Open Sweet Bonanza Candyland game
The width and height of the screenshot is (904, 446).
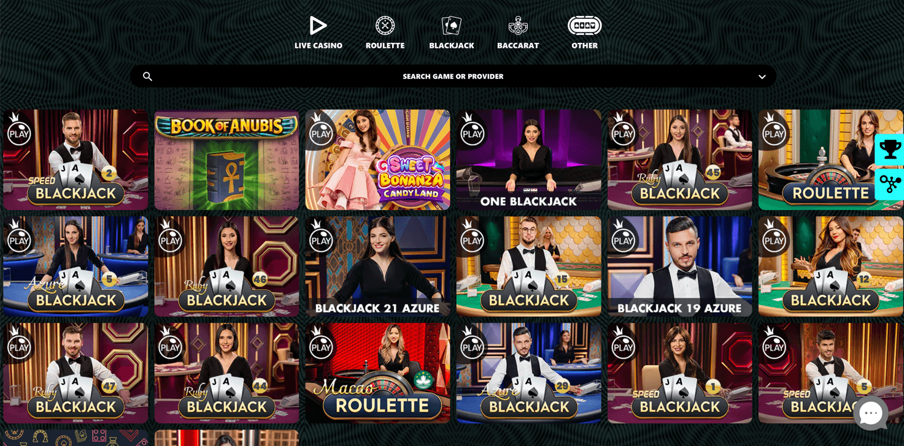coord(377,160)
